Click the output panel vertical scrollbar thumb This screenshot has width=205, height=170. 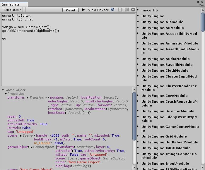point(134,116)
